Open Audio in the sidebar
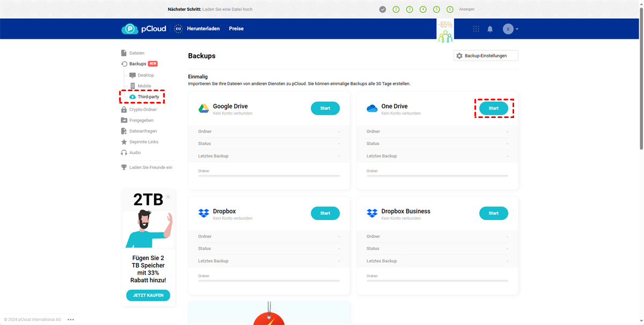 (x=131, y=152)
